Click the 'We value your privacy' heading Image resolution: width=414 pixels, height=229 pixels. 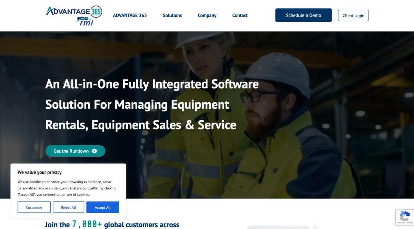[40, 172]
